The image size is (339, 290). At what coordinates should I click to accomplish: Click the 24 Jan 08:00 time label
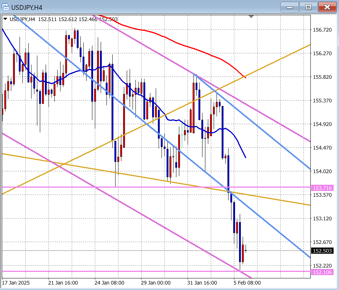110,283
